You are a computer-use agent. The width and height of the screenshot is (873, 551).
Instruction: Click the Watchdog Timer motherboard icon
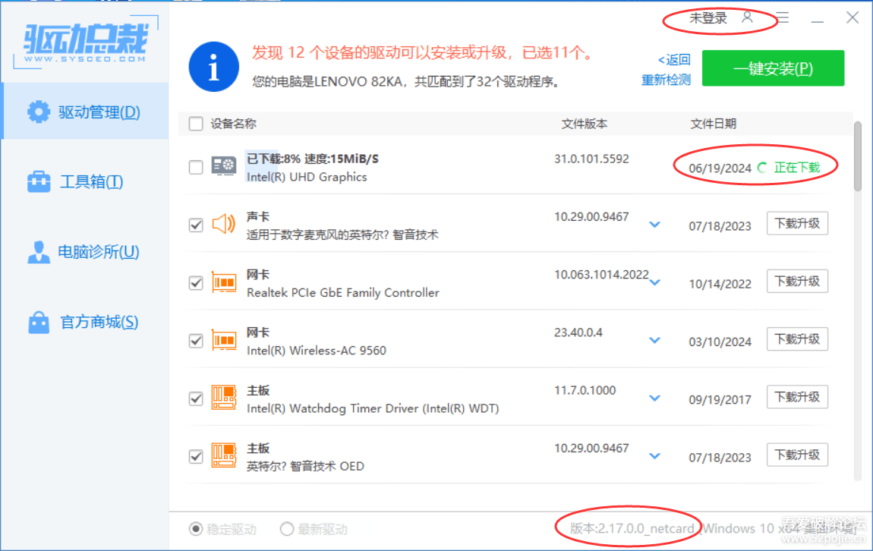[223, 398]
